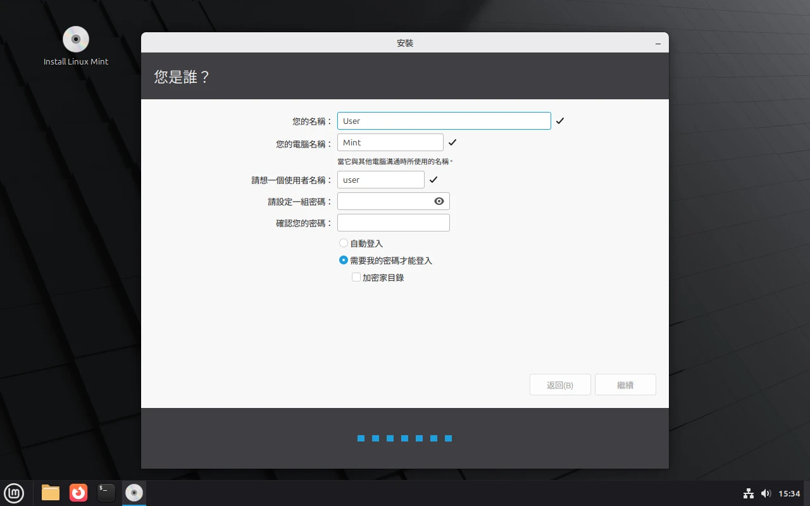Click the installer progress dots indicator
The height and width of the screenshot is (506, 810).
click(404, 438)
